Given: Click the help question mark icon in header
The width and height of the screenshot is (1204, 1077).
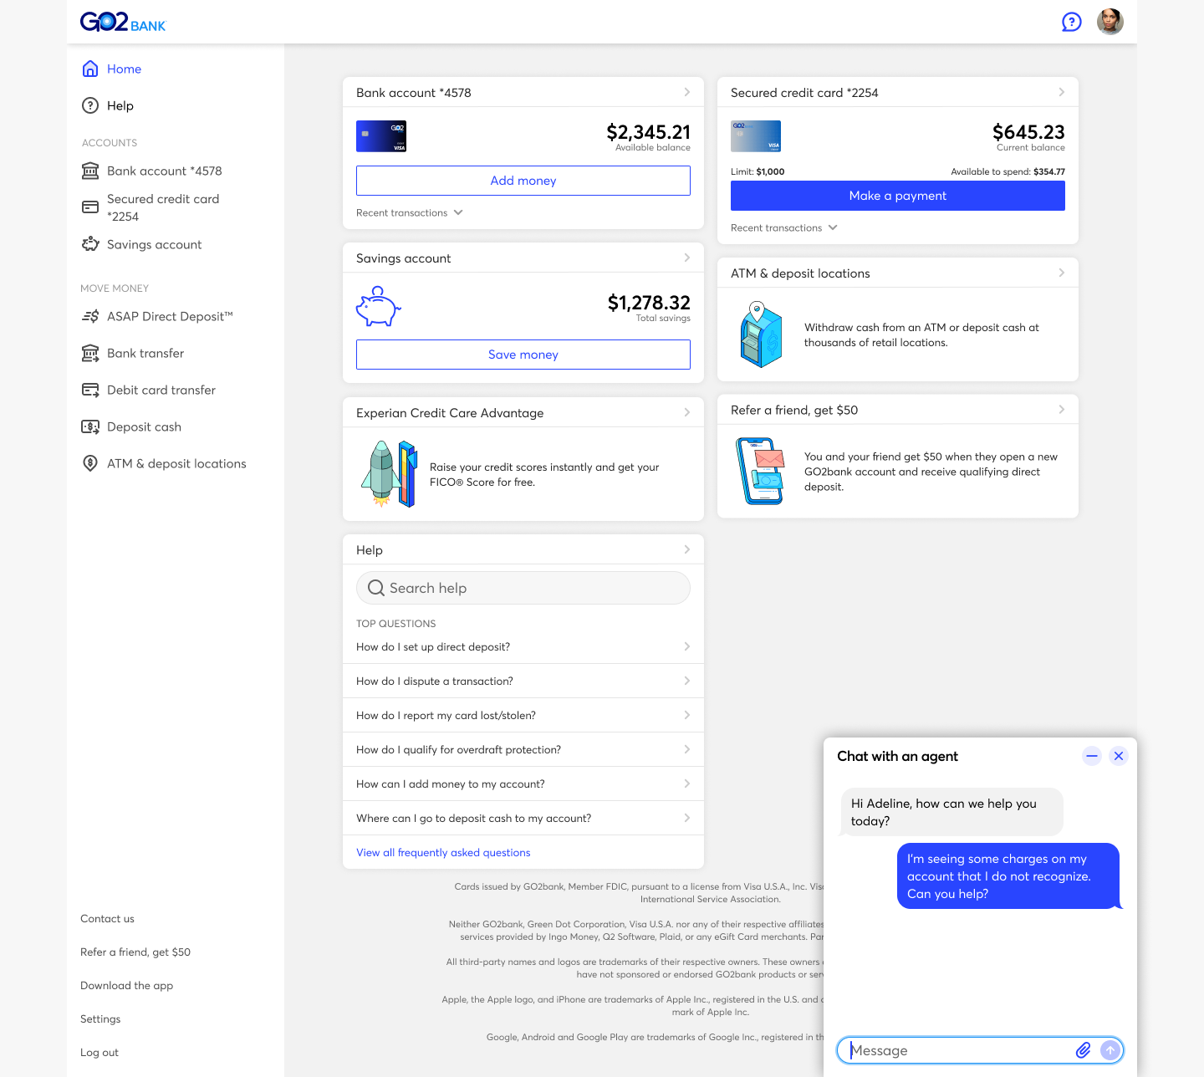Looking at the screenshot, I should pyautogui.click(x=1071, y=23).
